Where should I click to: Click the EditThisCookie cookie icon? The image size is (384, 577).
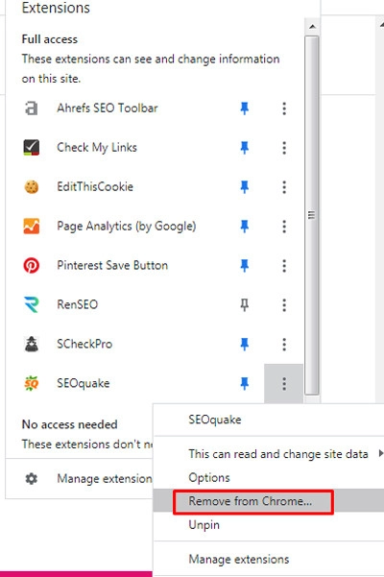coord(32,187)
